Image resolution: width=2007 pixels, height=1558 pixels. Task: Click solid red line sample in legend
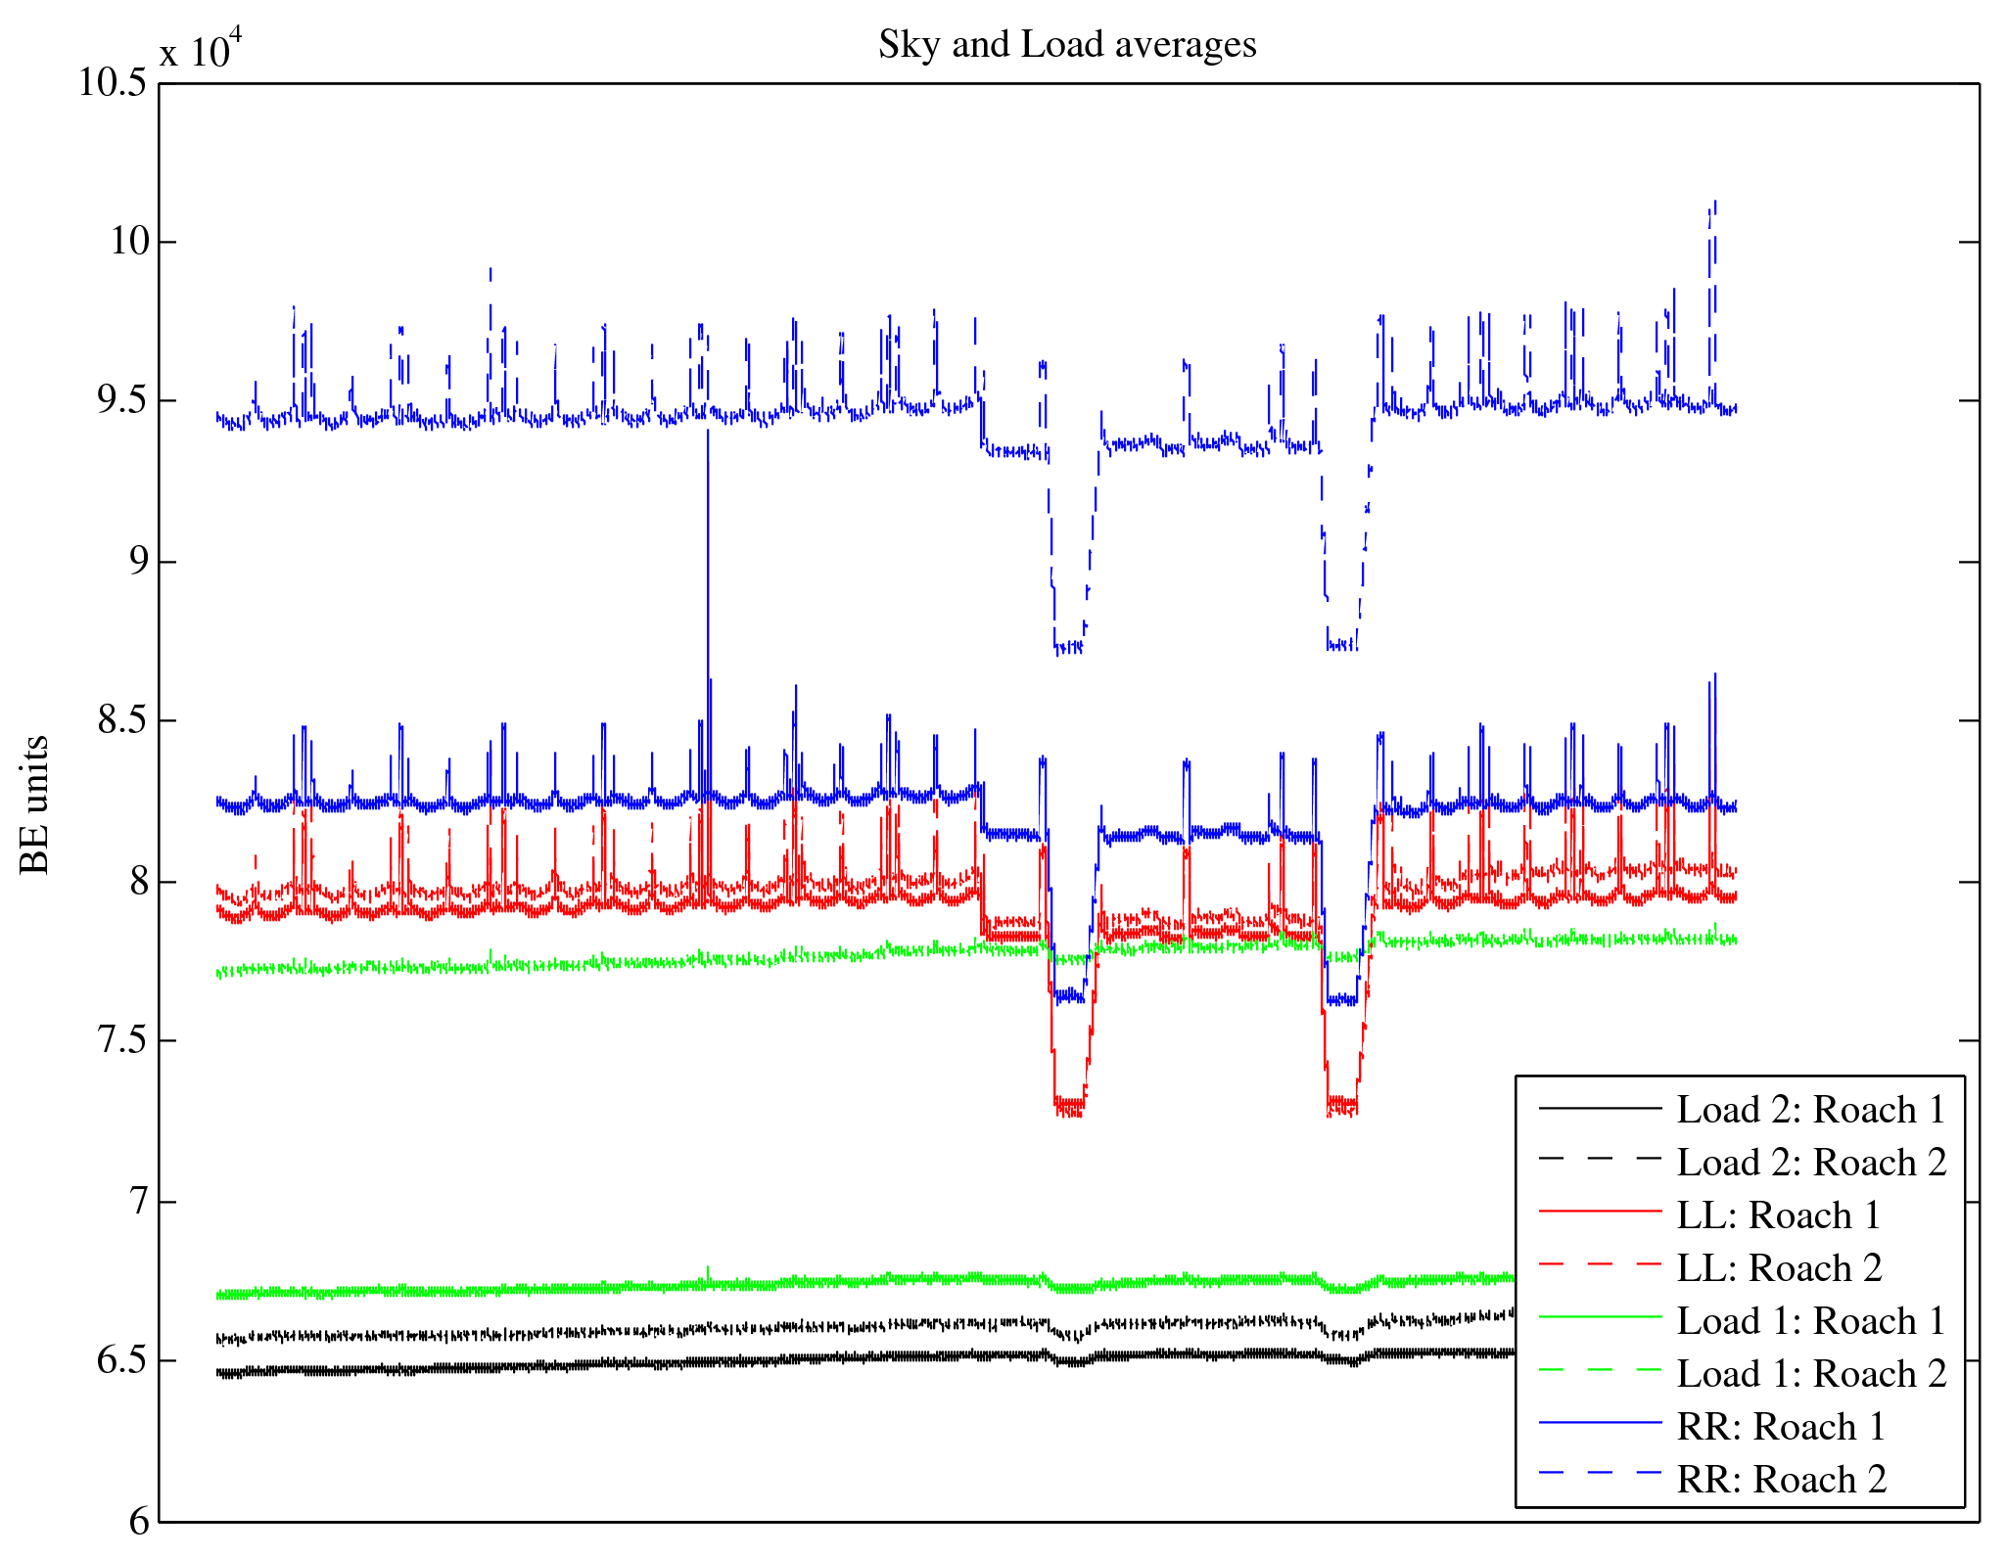pos(1600,1212)
